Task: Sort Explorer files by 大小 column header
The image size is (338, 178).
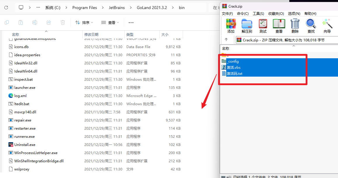Action: click(x=171, y=34)
